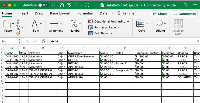Open the Comments button

click(x=185, y=14)
